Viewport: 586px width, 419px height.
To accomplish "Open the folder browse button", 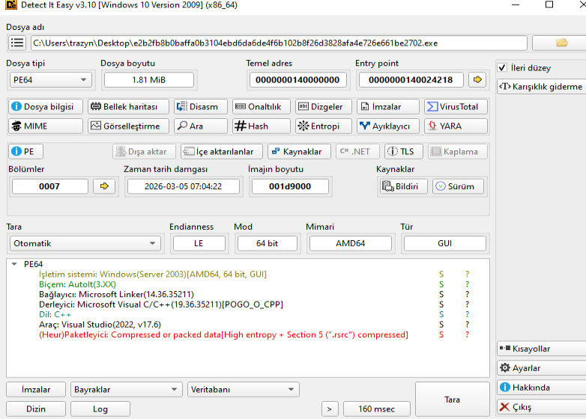I will 561,43.
